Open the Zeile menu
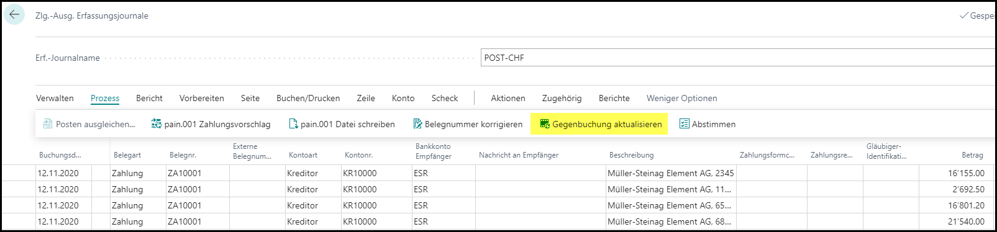This screenshot has height=232, width=997. click(366, 98)
